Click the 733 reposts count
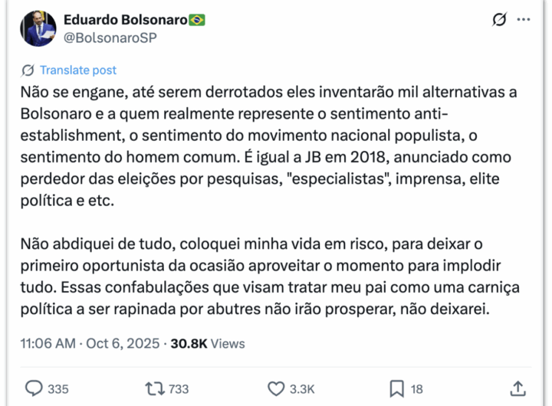Screen dimensions: 552x406 [178, 389]
